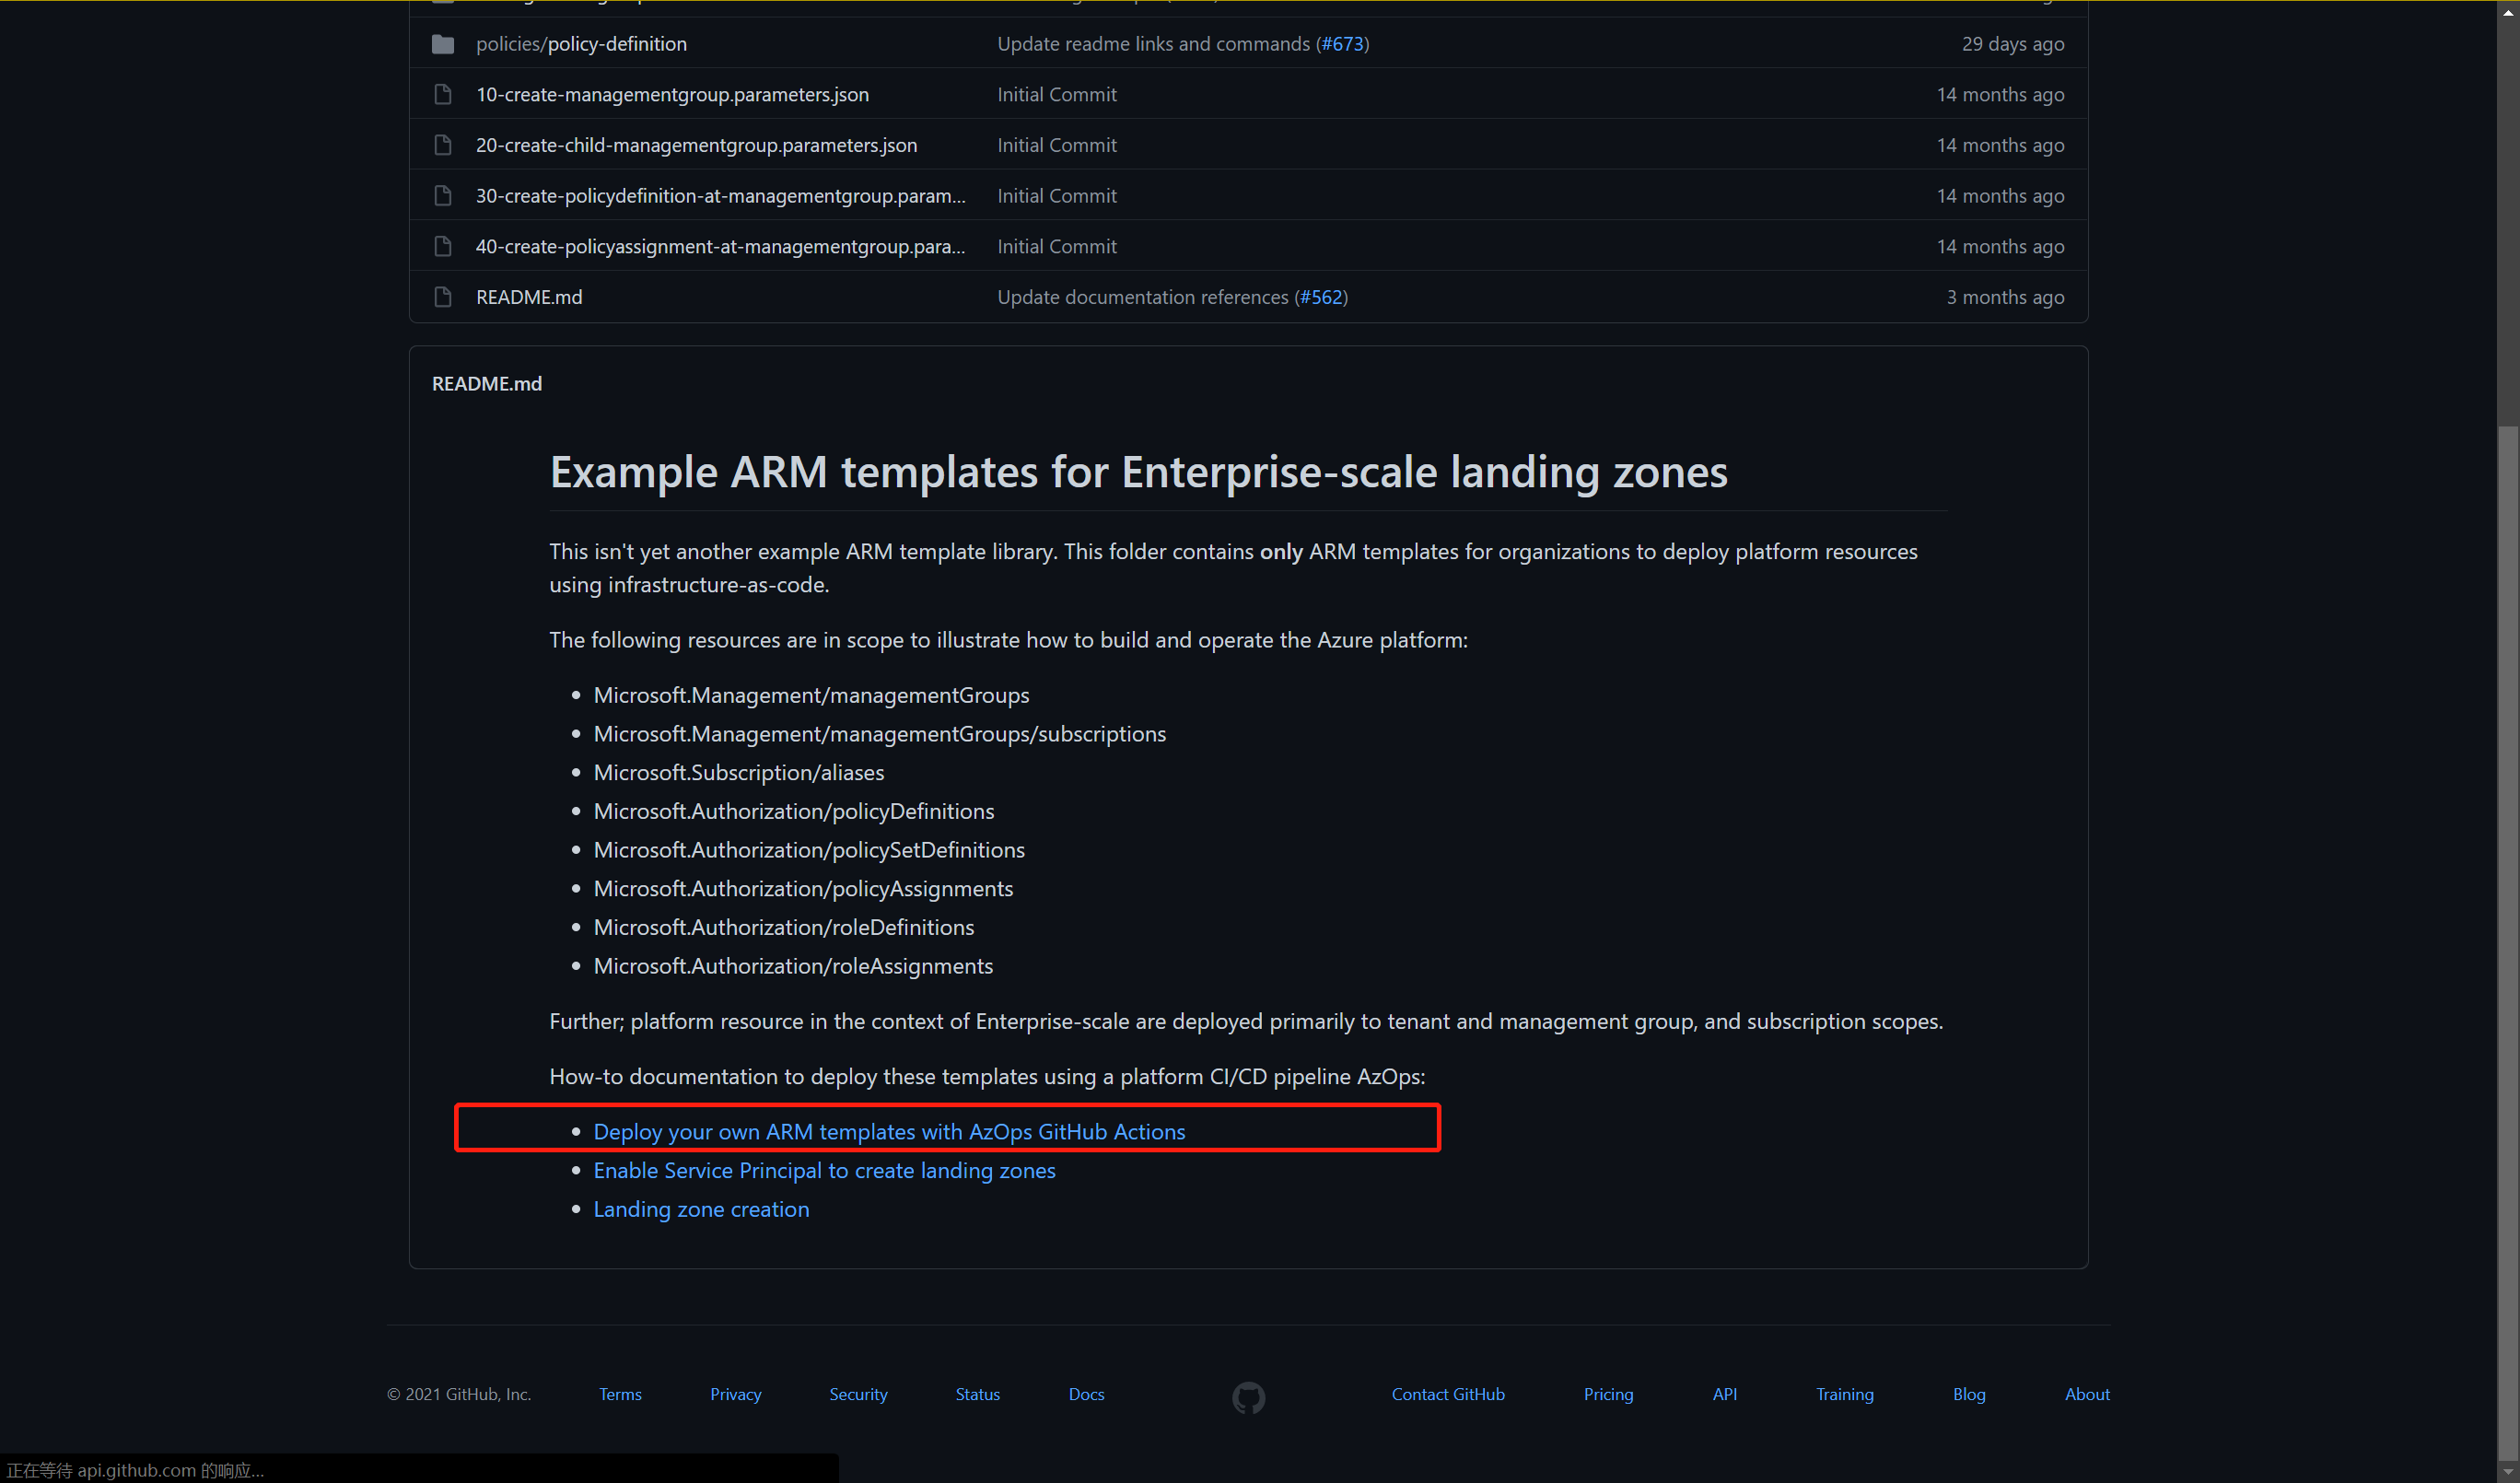
Task: Open GitHub Pricing page from footer
Action: 1608,1394
